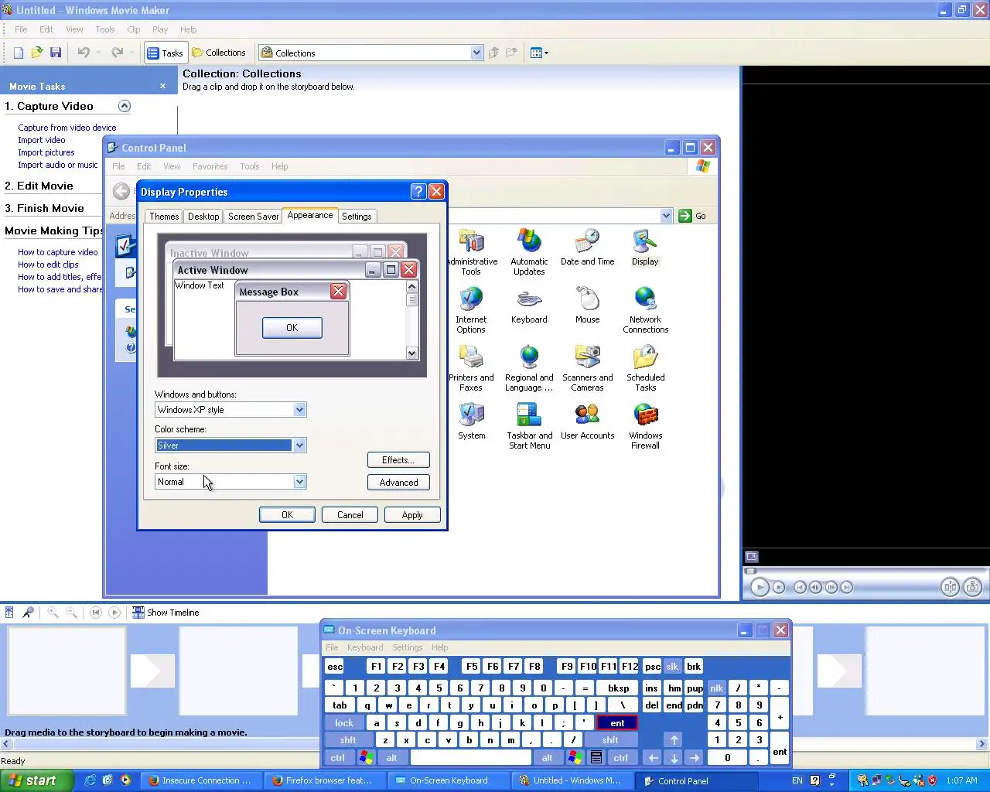Screen dimensions: 990x792
Task: Click Import video link
Action: (x=42, y=140)
